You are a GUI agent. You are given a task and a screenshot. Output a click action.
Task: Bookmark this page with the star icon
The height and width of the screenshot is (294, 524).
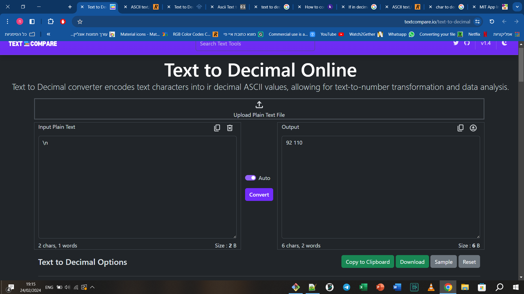(x=80, y=22)
